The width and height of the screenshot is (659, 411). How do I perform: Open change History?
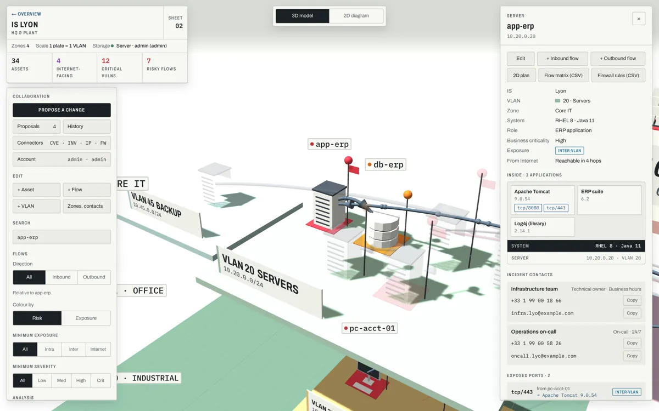[87, 127]
